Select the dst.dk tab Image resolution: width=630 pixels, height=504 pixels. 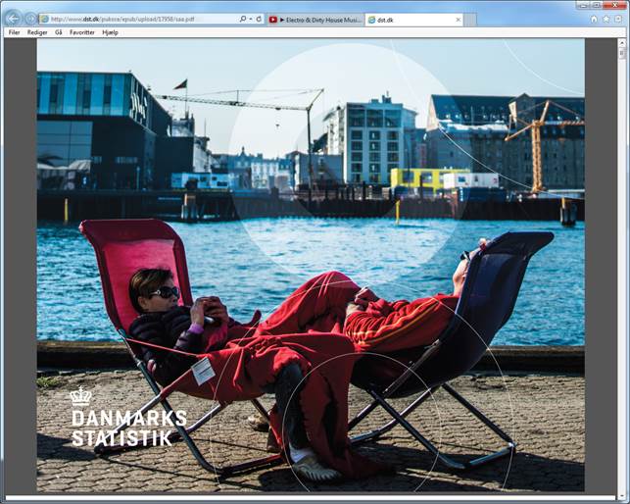(413, 20)
